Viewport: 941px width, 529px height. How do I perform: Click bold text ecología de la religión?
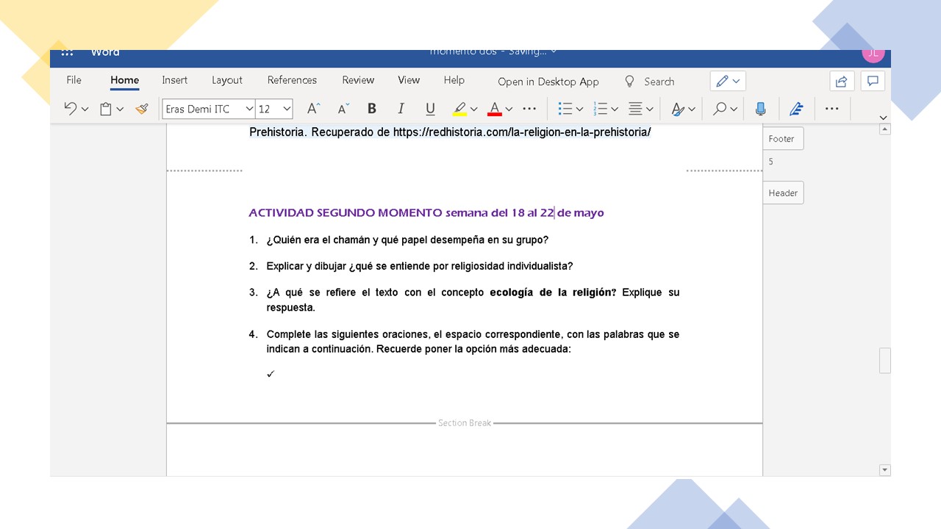[x=553, y=292]
